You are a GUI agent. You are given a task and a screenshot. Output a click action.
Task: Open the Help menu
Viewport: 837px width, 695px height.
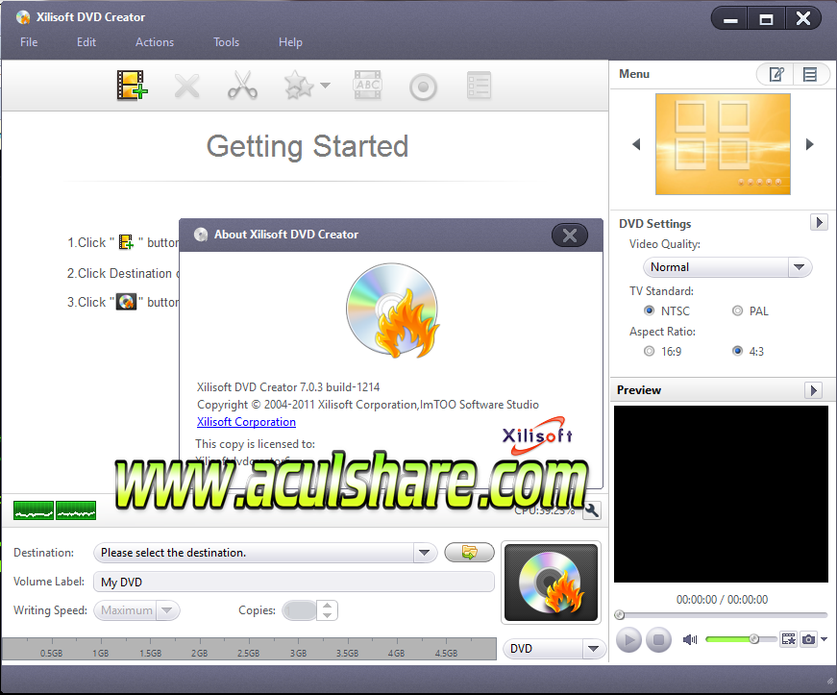point(290,42)
